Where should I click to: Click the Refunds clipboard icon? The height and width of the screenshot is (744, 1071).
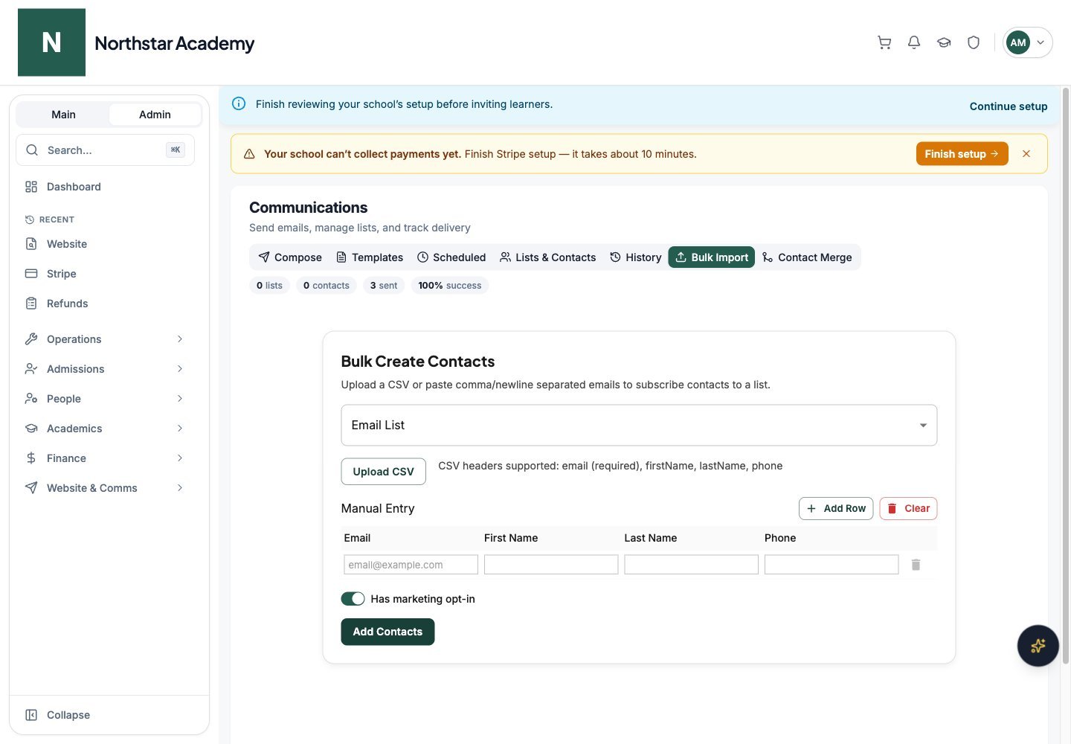31,304
